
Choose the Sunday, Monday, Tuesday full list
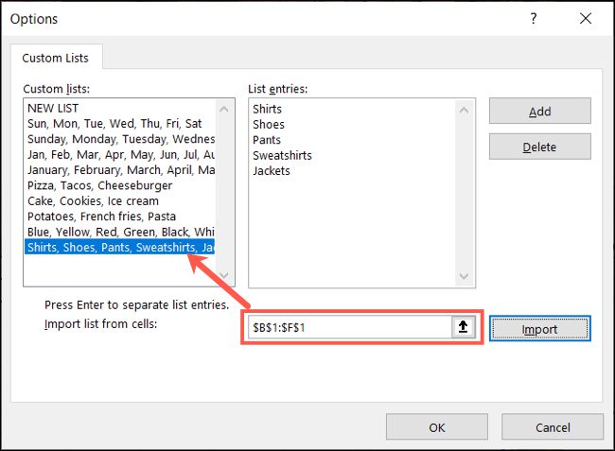click(118, 139)
